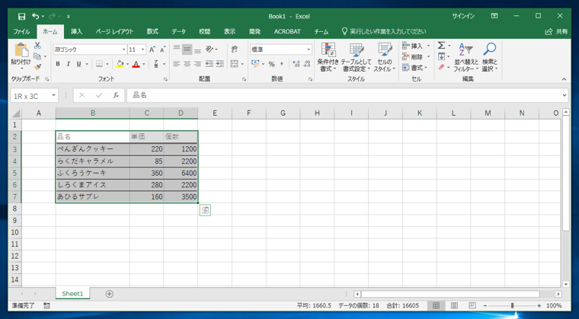This screenshot has height=319, width=579.
Task: Open the Conditional Formatting button
Action: [x=328, y=57]
